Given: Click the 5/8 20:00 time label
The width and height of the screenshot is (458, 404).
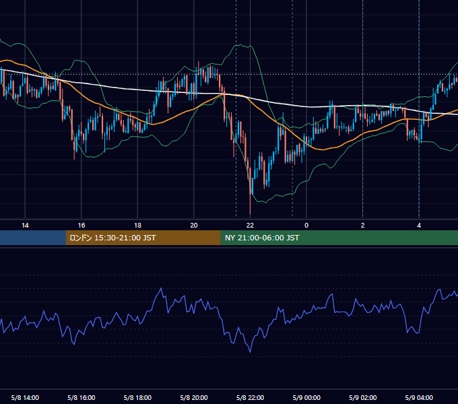Looking at the screenshot, I should click(194, 397).
